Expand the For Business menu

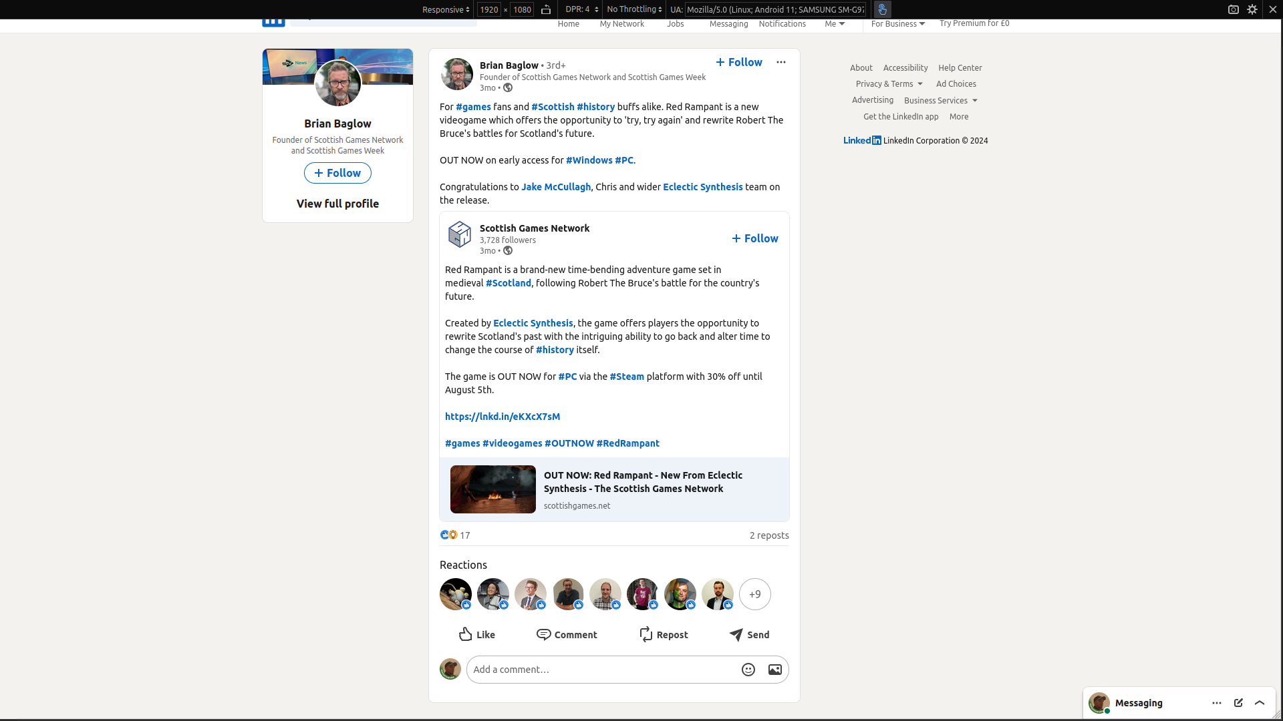point(898,24)
